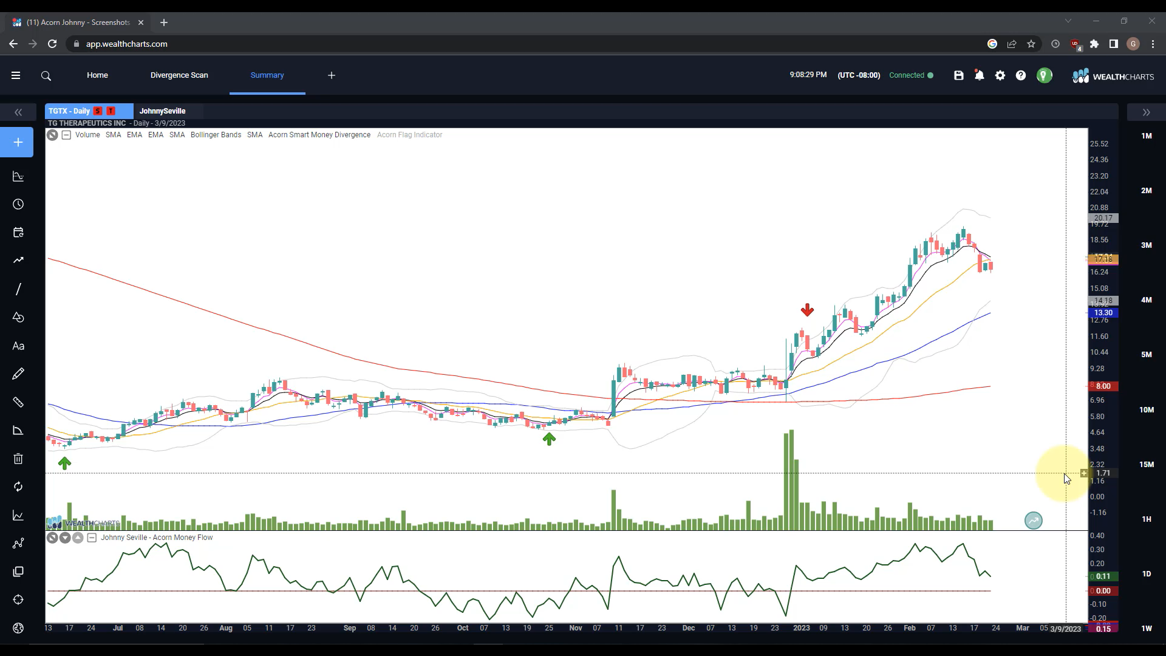The width and height of the screenshot is (1166, 656).
Task: Open the calendar events tool
Action: (x=18, y=232)
